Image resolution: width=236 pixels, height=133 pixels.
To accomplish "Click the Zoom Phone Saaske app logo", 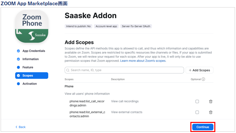I will tap(32, 26).
